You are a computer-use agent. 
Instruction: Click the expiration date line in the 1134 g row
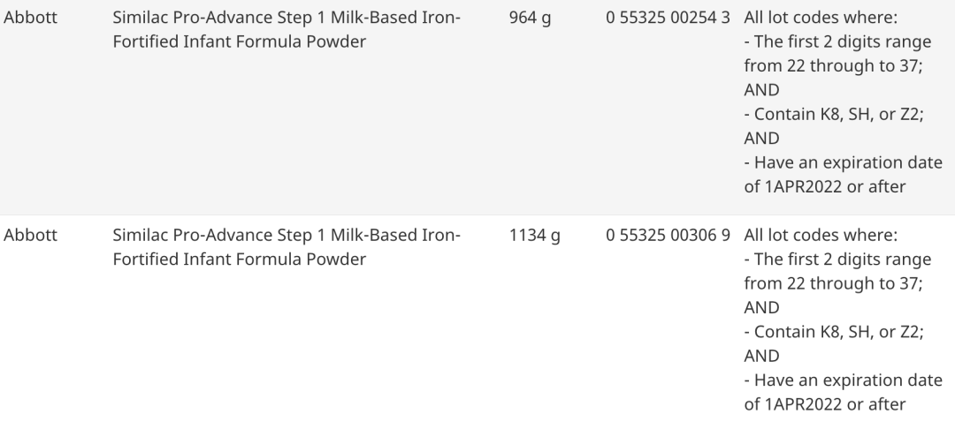(x=843, y=392)
